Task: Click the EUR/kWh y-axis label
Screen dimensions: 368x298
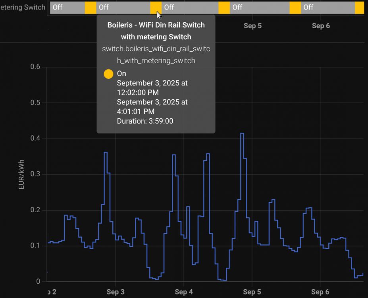Action: tap(21, 174)
